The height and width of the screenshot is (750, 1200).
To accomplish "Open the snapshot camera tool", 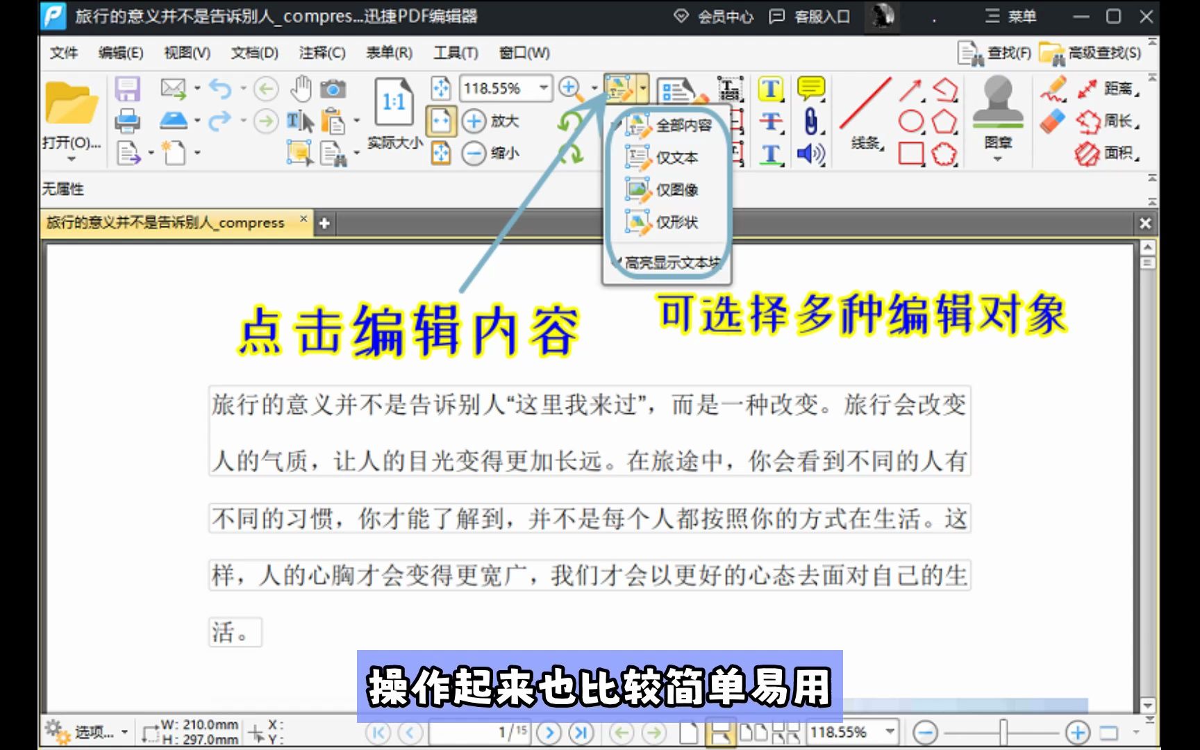I will pyautogui.click(x=334, y=88).
